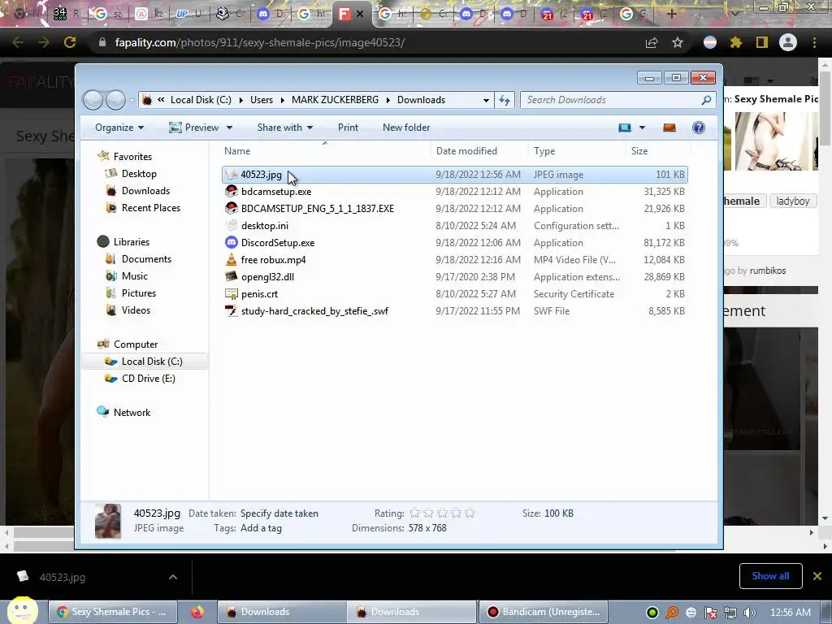Click Local Disk (C:) breadcrumb in address bar
The image size is (832, 624).
pyautogui.click(x=201, y=100)
